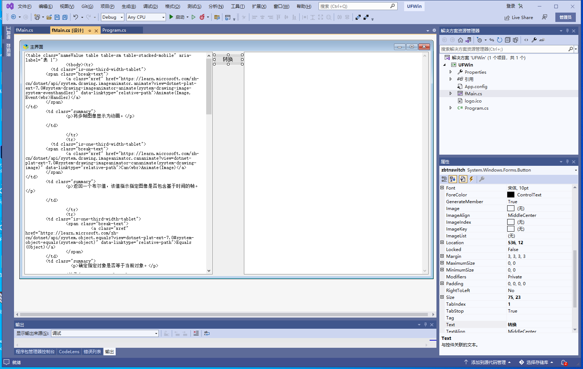
Task: Click the Solution Explorer search field
Action: pyautogui.click(x=504, y=49)
